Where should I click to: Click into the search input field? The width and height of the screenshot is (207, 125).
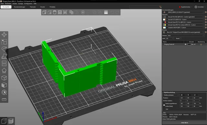pyautogui.click(x=144, y=7)
